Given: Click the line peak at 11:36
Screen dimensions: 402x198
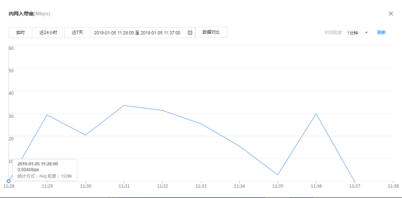Looking at the screenshot, I should 316,114.
